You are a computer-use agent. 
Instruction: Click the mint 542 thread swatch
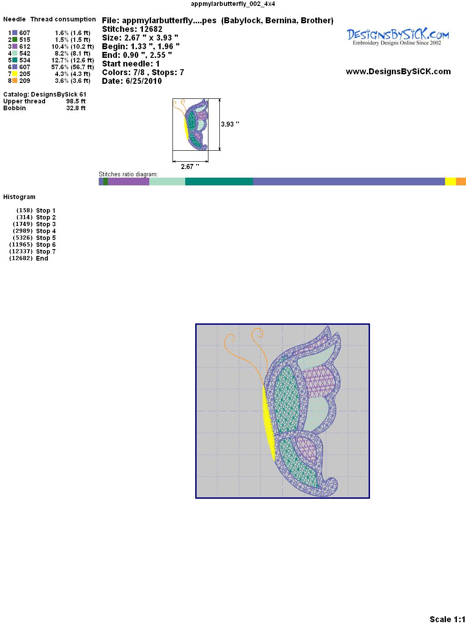15,53
